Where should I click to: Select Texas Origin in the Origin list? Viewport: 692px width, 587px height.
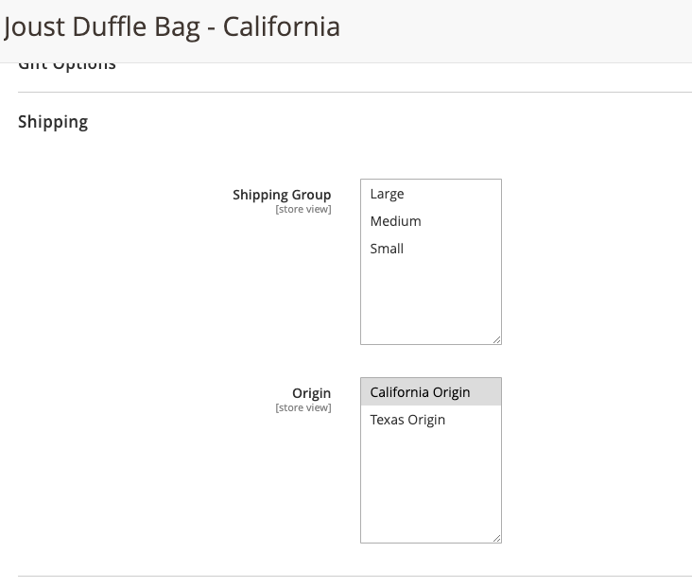coord(407,420)
